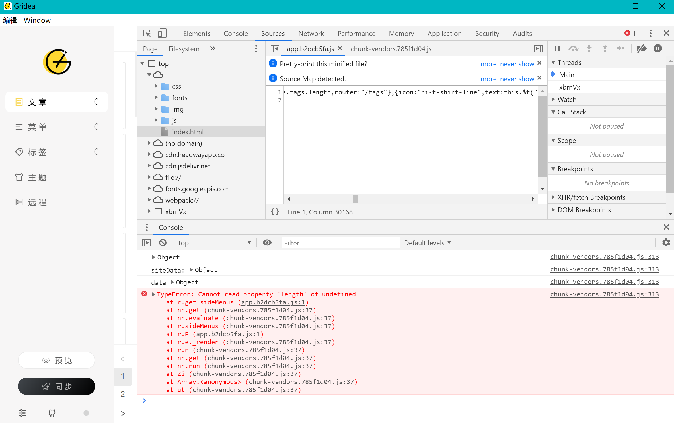This screenshot has width=674, height=423.
Task: Click the pause script execution icon
Action: 557,48
